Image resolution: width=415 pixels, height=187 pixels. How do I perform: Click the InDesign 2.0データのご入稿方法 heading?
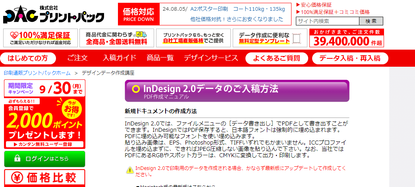coord(210,89)
